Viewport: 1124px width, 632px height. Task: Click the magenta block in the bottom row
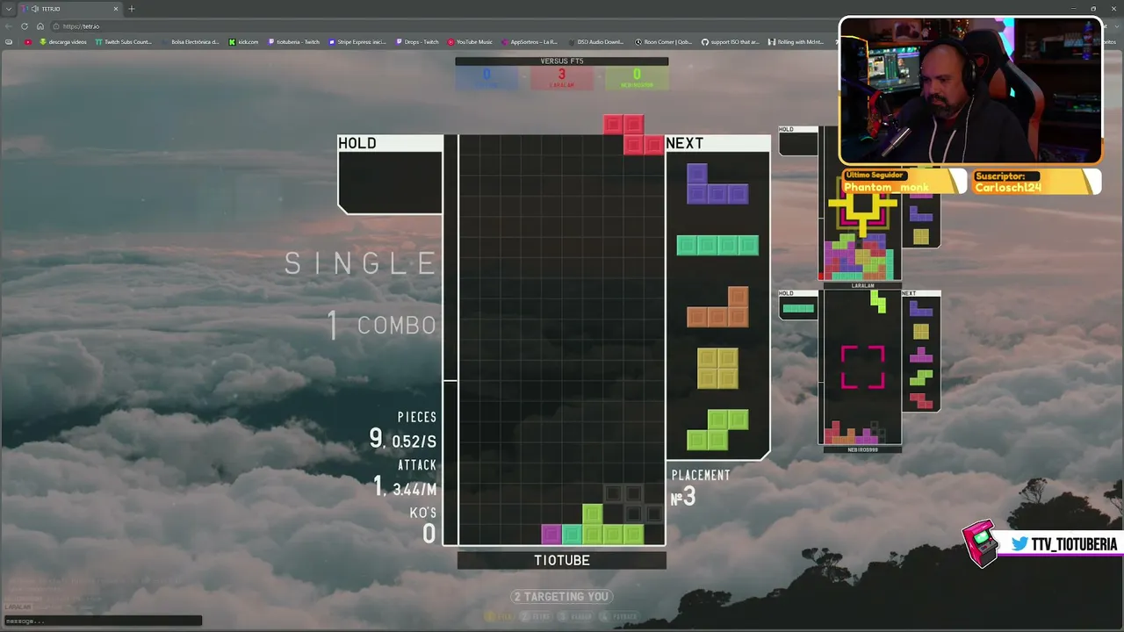pos(551,534)
